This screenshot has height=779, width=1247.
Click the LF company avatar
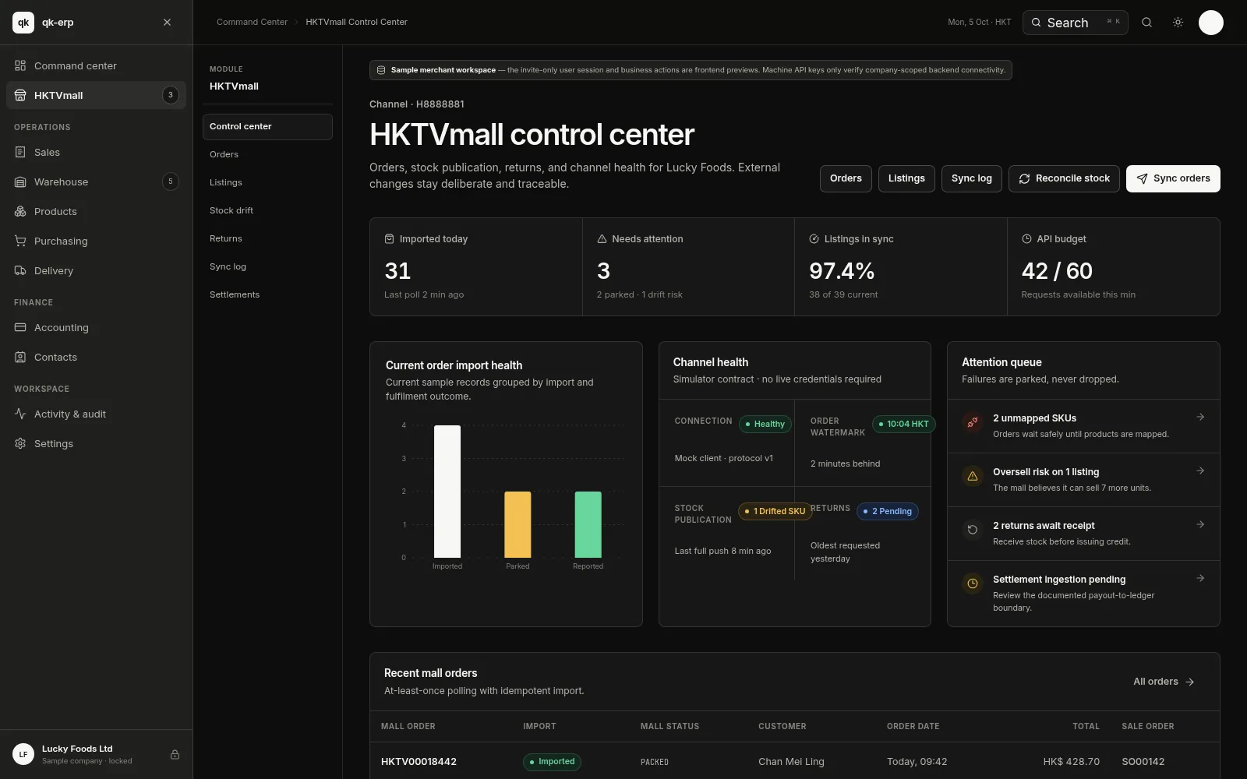coord(23,754)
